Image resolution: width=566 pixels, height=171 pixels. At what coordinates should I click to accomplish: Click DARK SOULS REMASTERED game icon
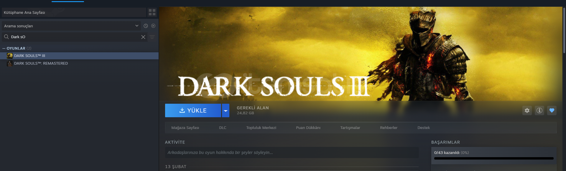pos(10,63)
